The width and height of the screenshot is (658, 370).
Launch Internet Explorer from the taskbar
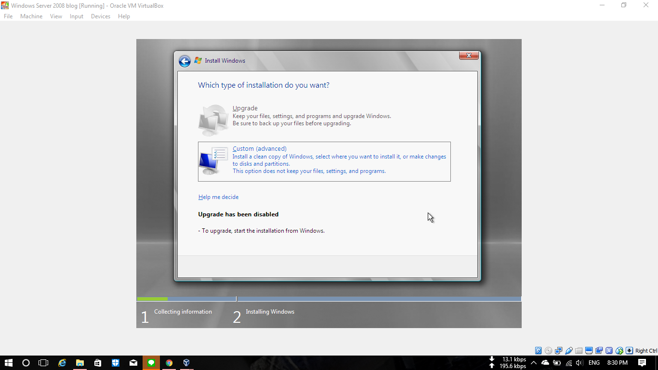[62, 363]
